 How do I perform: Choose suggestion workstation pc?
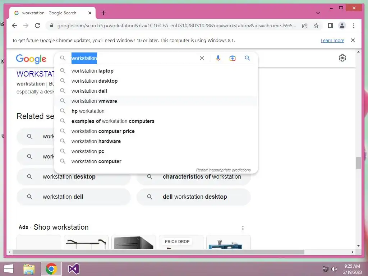pos(156,152)
